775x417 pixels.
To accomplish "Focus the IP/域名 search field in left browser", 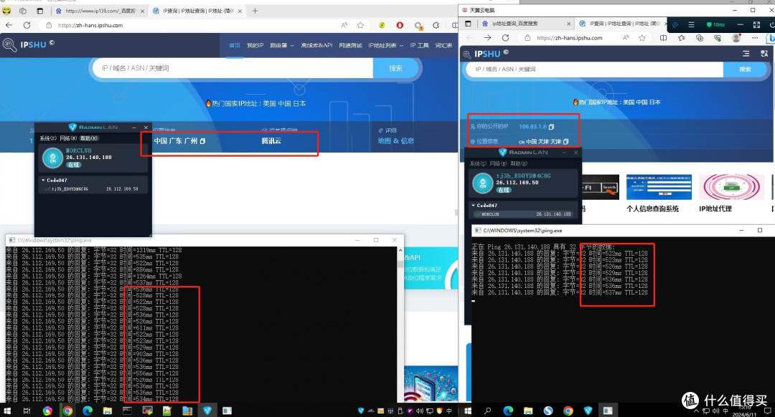I will [232, 68].
